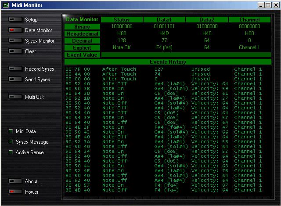Select history row 90 52 3A Note On
The width and height of the screenshot is (281, 206).
pyautogui.click(x=164, y=141)
